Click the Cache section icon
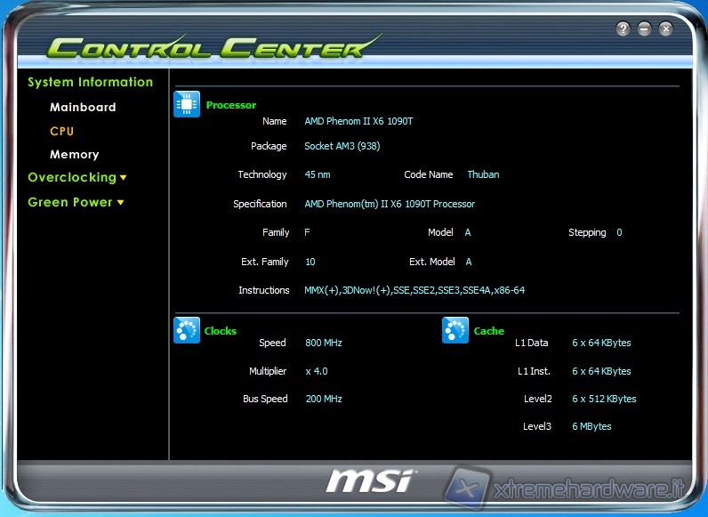The height and width of the screenshot is (517, 708). pos(455,330)
